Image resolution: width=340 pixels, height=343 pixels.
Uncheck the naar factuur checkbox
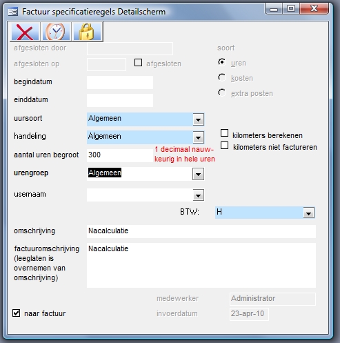click(16, 313)
